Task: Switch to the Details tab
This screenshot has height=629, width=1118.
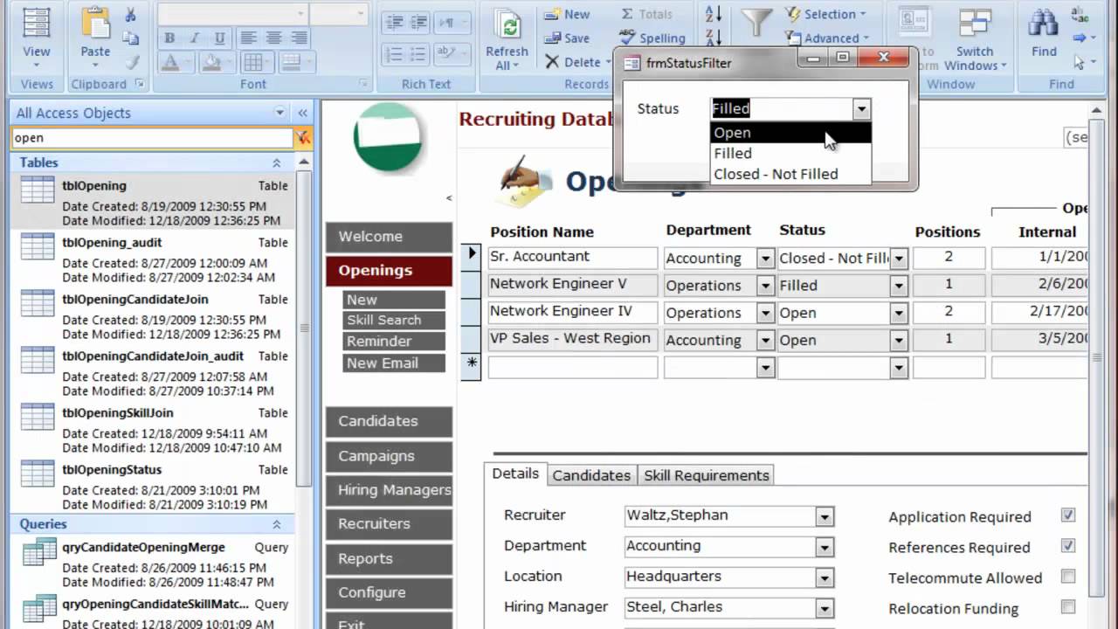Action: point(515,473)
